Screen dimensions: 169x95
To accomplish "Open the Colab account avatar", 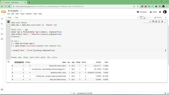I will [x=165, y=12].
